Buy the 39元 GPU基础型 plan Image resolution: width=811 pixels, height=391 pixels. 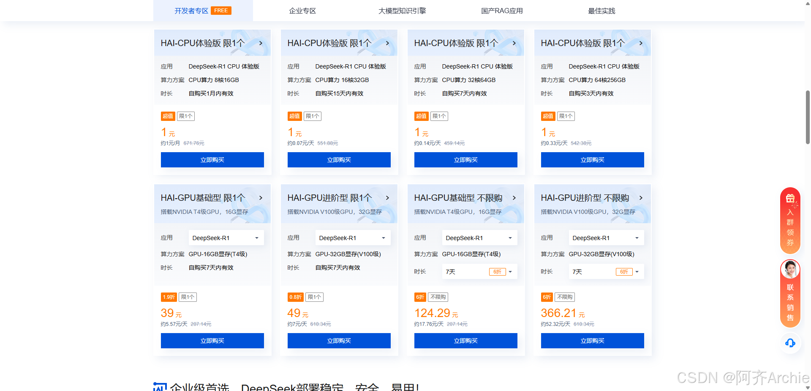tap(212, 341)
